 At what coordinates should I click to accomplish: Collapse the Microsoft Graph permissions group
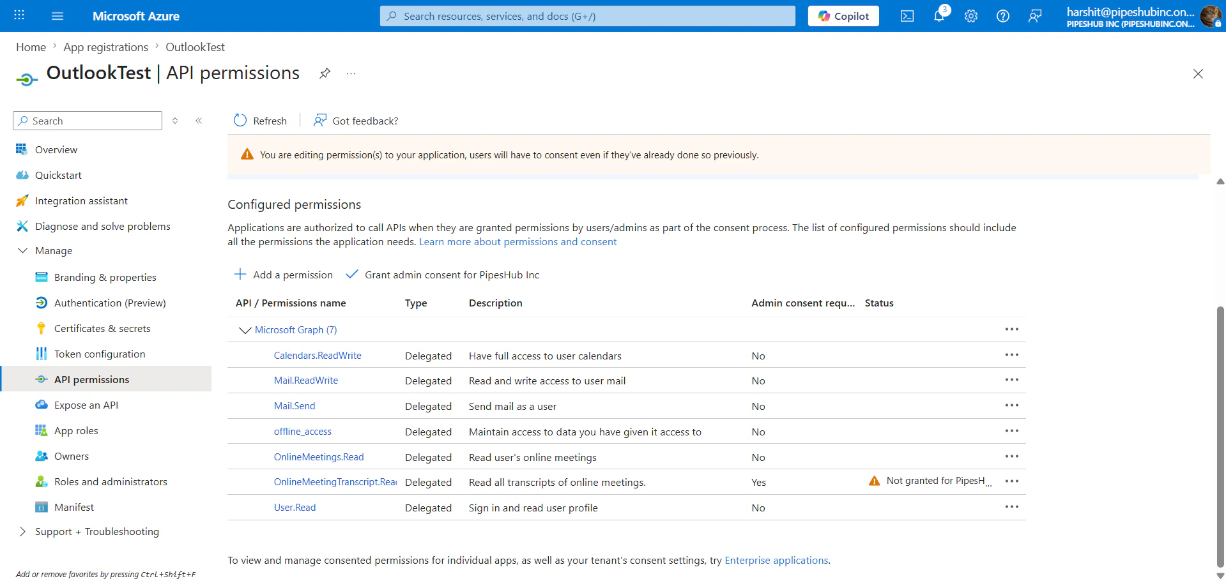click(245, 330)
